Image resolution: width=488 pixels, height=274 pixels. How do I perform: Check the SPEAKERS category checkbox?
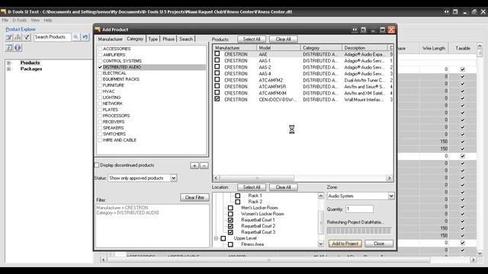(x=100, y=128)
